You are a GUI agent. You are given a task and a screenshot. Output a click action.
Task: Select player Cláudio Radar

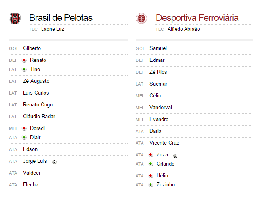(x=39, y=117)
